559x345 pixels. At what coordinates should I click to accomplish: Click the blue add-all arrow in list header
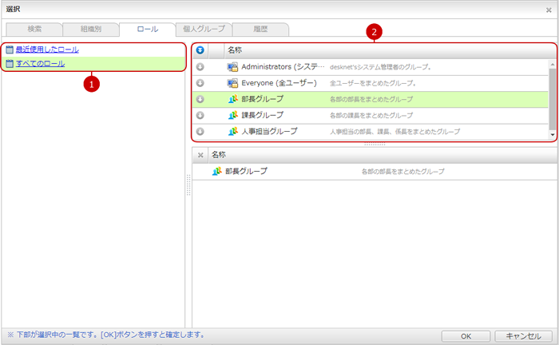click(x=200, y=50)
